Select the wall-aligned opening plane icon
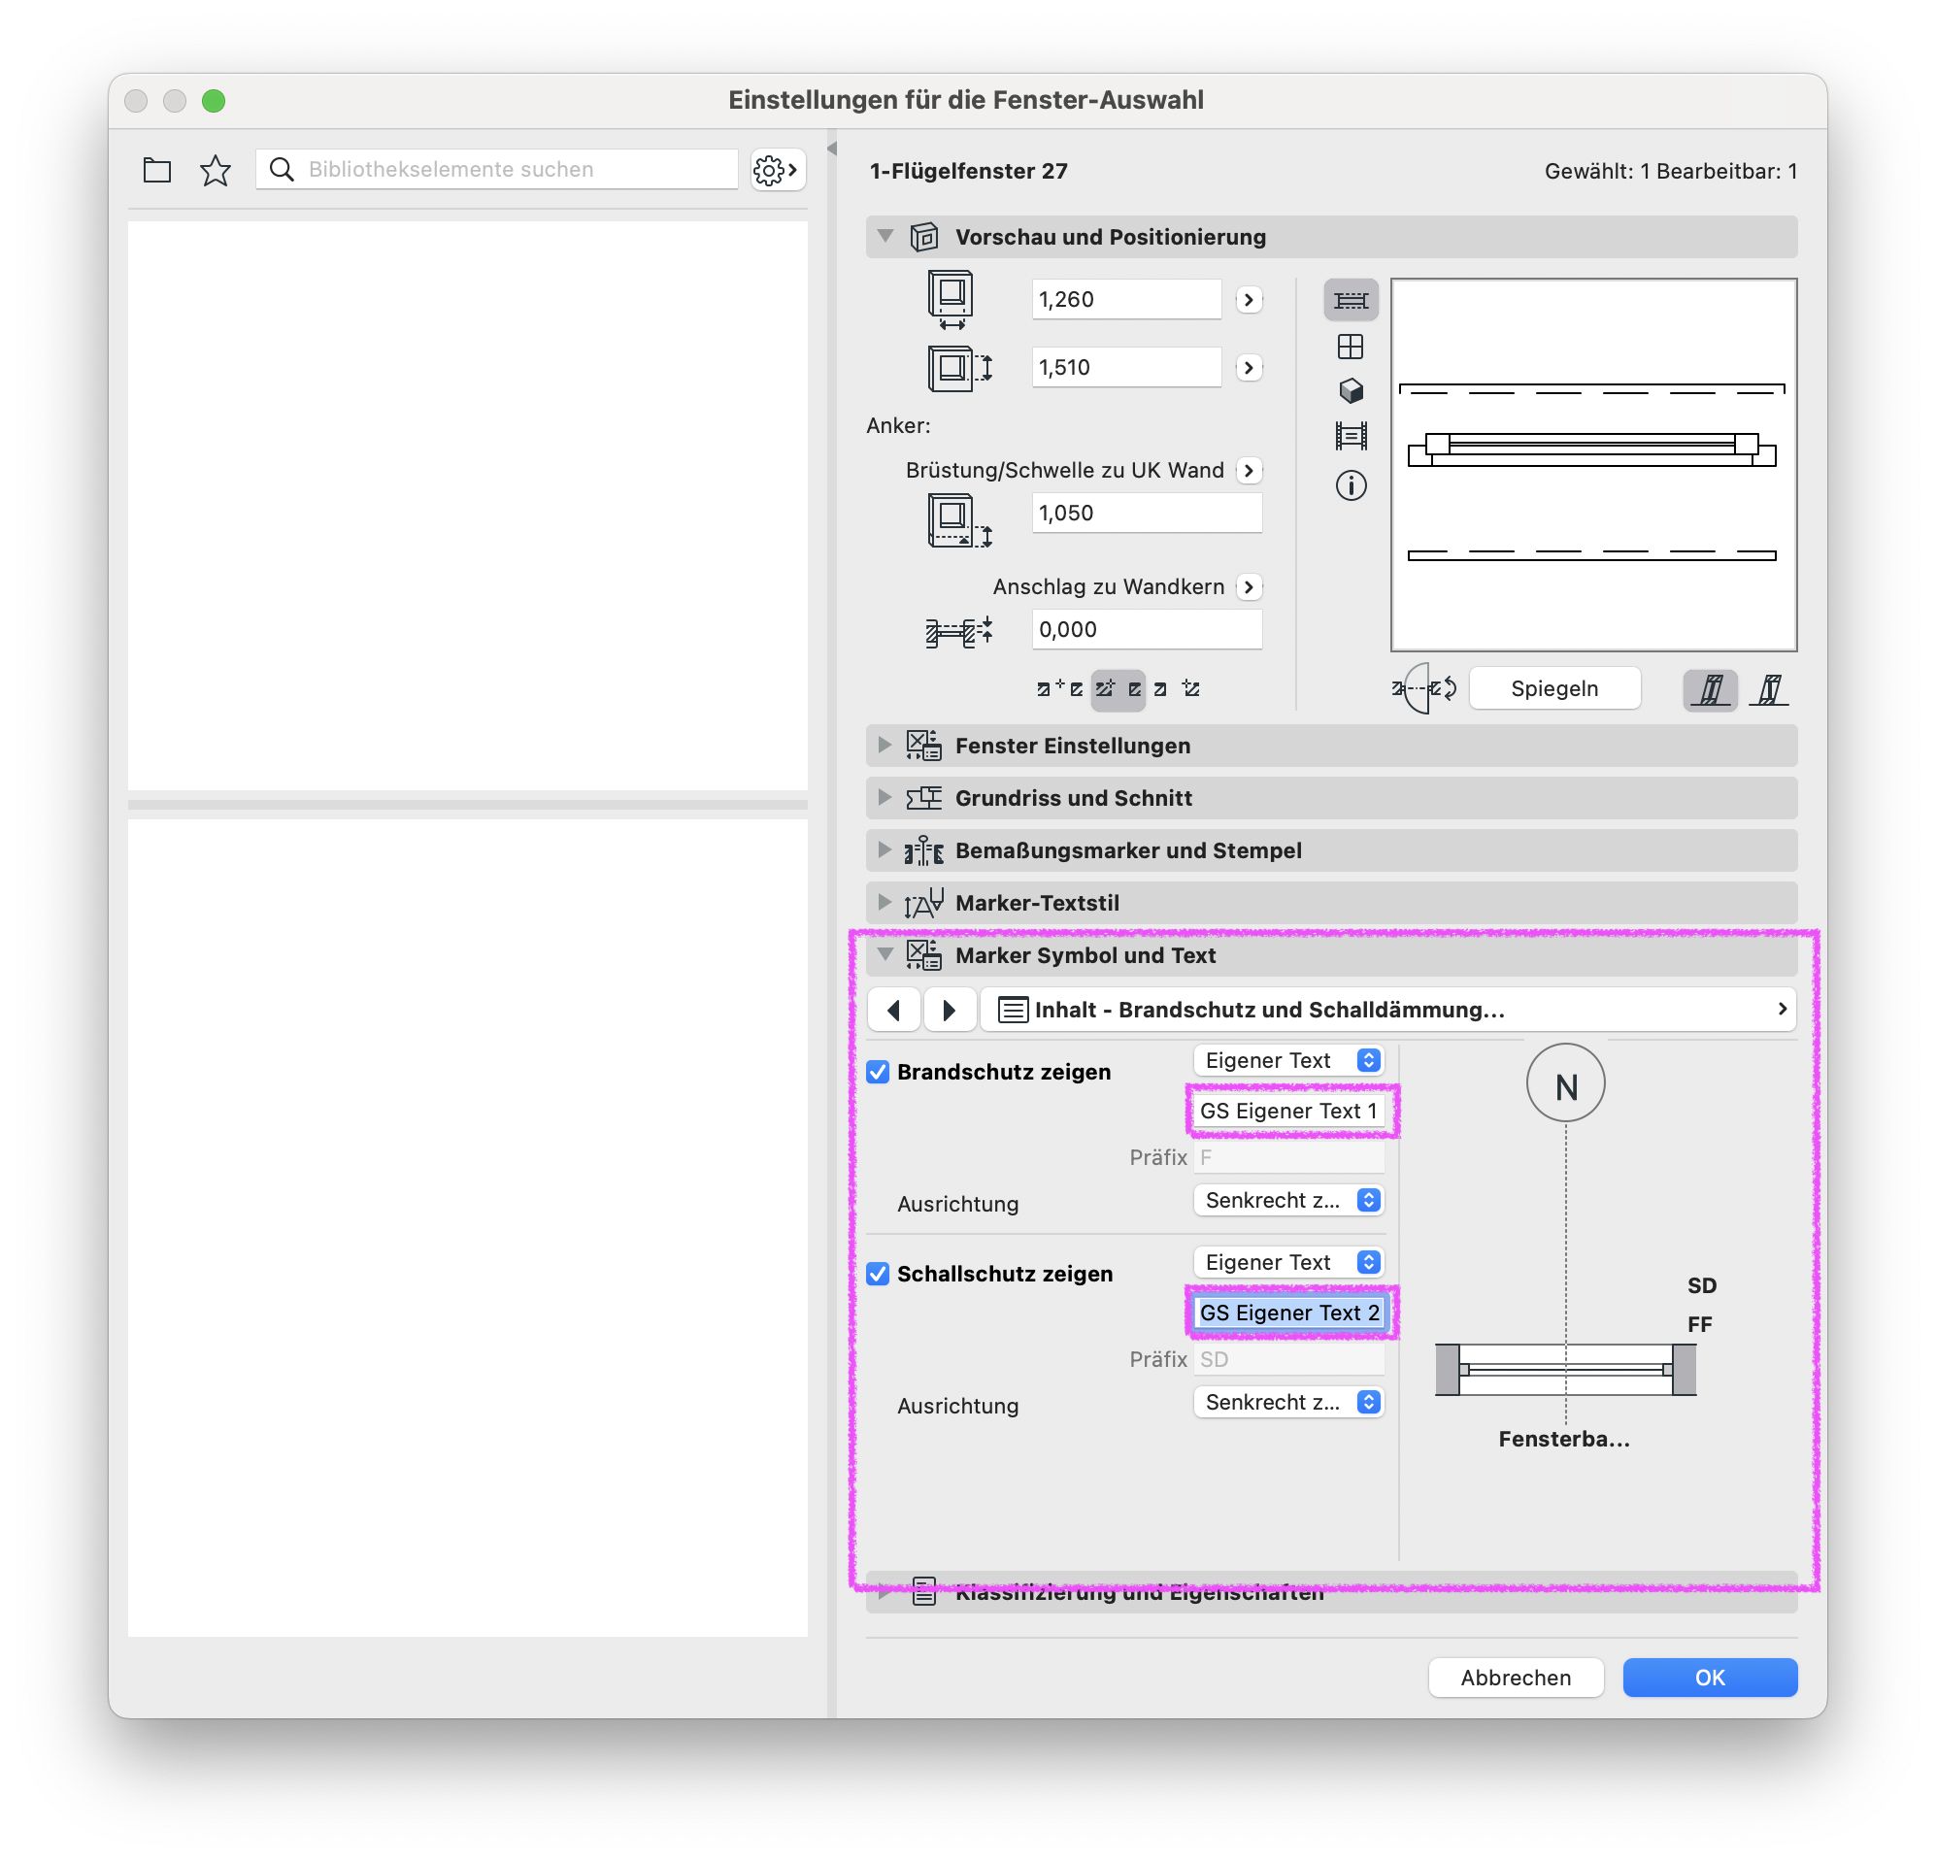This screenshot has width=1936, height=1862. tap(1768, 688)
